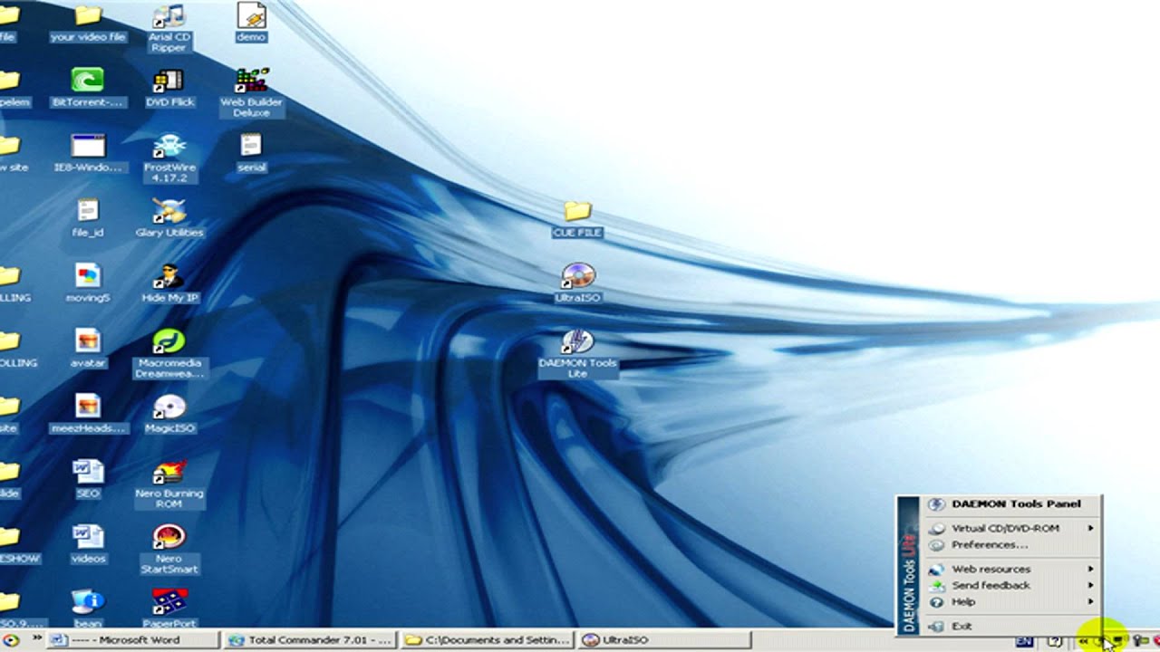
Task: Select the bean desktop icon
Action: [x=88, y=609]
